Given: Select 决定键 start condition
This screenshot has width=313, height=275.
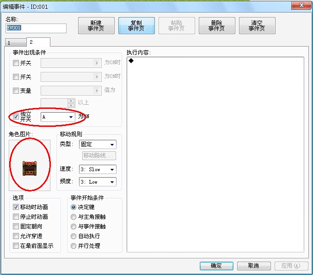Looking at the screenshot, I should click(x=74, y=207).
